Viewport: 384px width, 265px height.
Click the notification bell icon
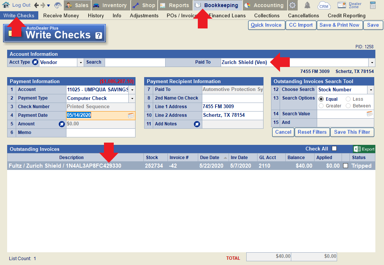point(307,5)
